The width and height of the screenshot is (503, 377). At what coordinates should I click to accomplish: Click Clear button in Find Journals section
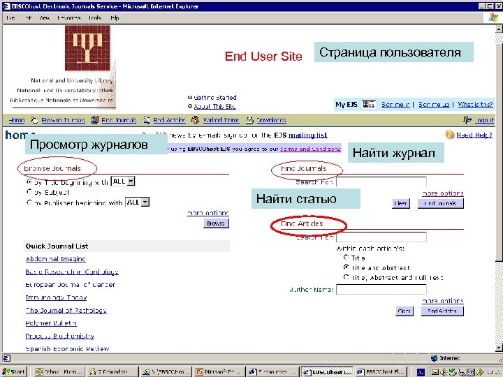pos(401,203)
